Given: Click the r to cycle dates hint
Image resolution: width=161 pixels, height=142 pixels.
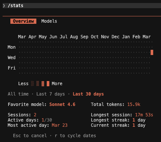Looking at the screenshot, I should pyautogui.click(x=75, y=136).
